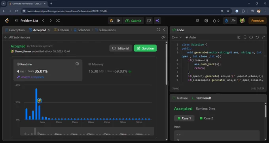Click the tallest runtime histogram bar

pos(36,104)
